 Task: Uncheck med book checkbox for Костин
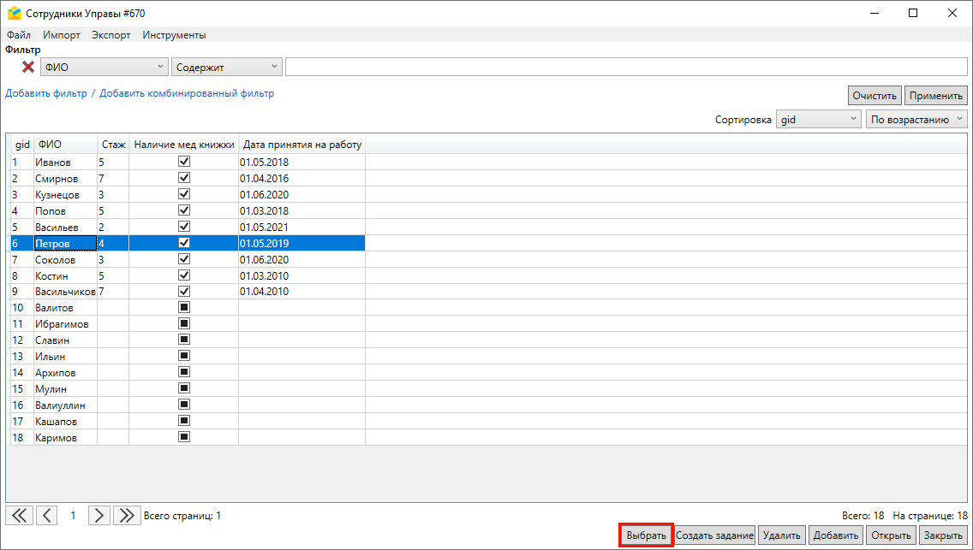coord(183,275)
